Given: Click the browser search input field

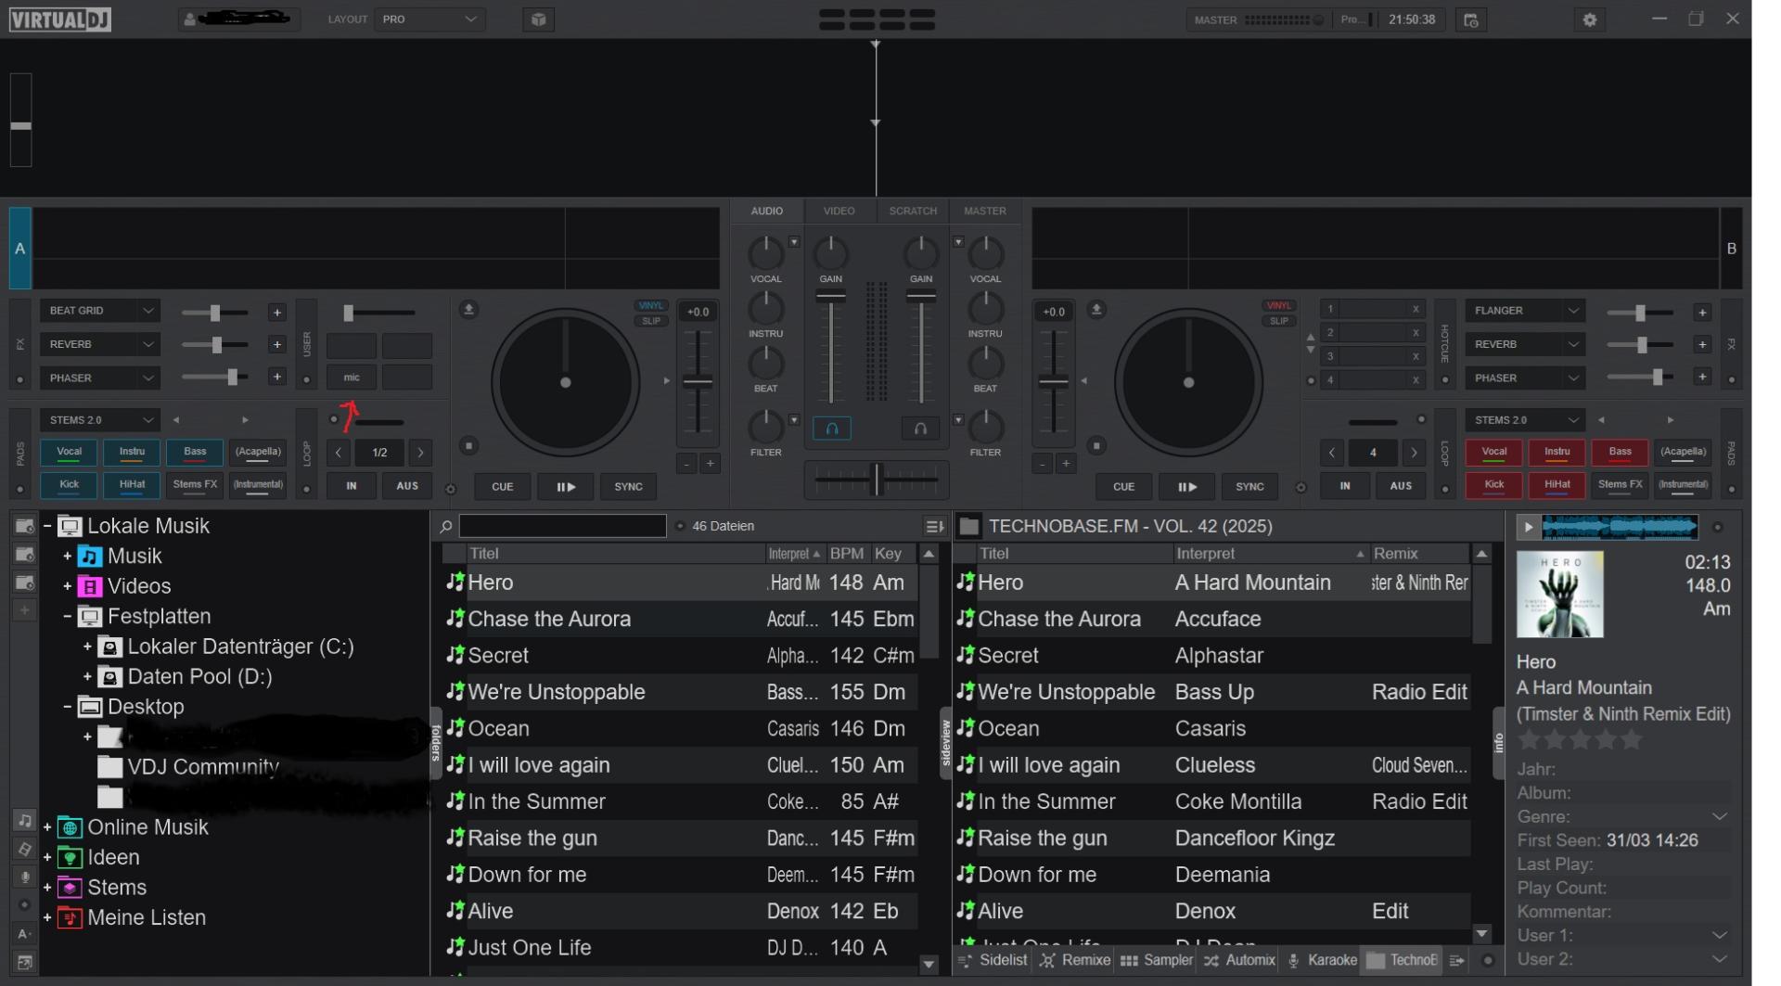Looking at the screenshot, I should click(x=562, y=526).
